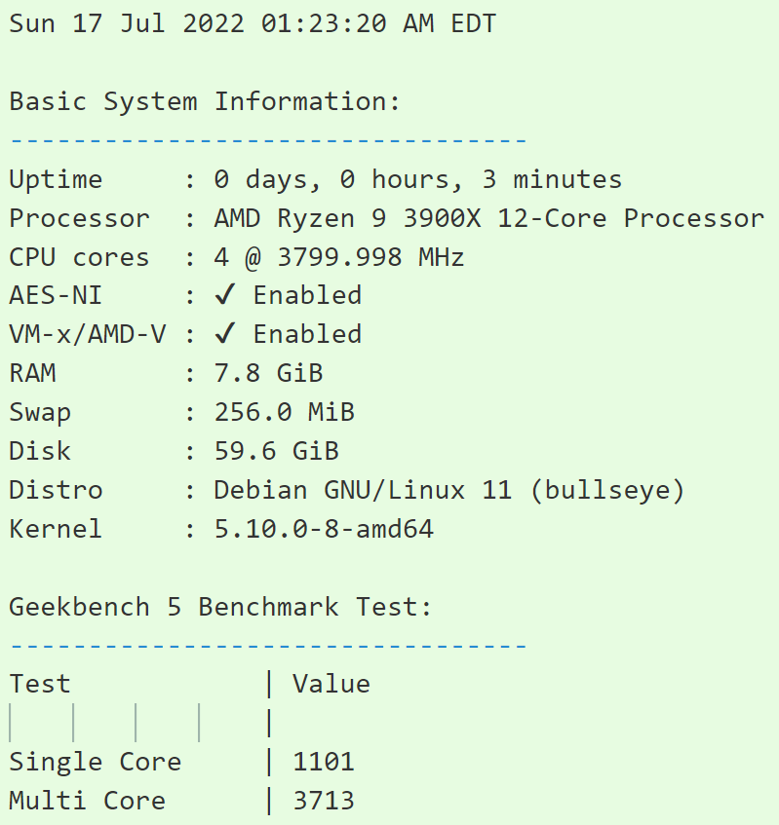Click the RAM value 7.8 GiB
Screen dimensions: 779x825
tap(268, 374)
